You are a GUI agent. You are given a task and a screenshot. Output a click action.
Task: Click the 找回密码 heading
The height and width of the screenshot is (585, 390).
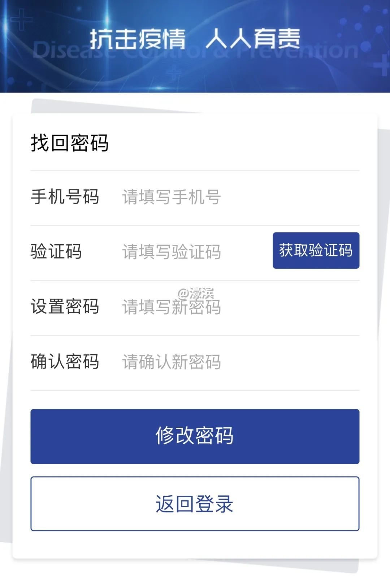[70, 143]
